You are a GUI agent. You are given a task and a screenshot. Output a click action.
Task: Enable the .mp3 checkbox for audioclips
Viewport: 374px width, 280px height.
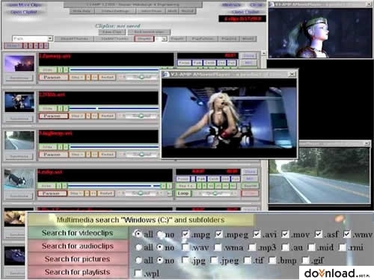[x=252, y=247]
